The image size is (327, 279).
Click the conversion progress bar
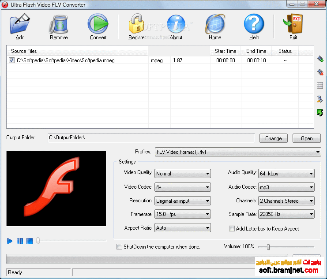click(147, 260)
